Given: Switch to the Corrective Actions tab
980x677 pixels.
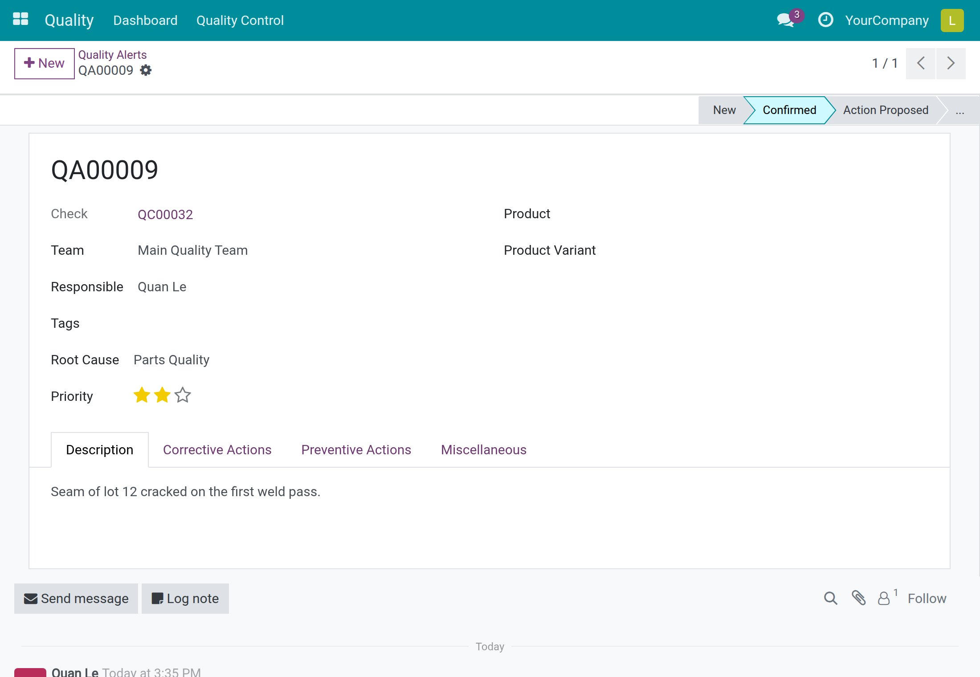Looking at the screenshot, I should coord(217,450).
